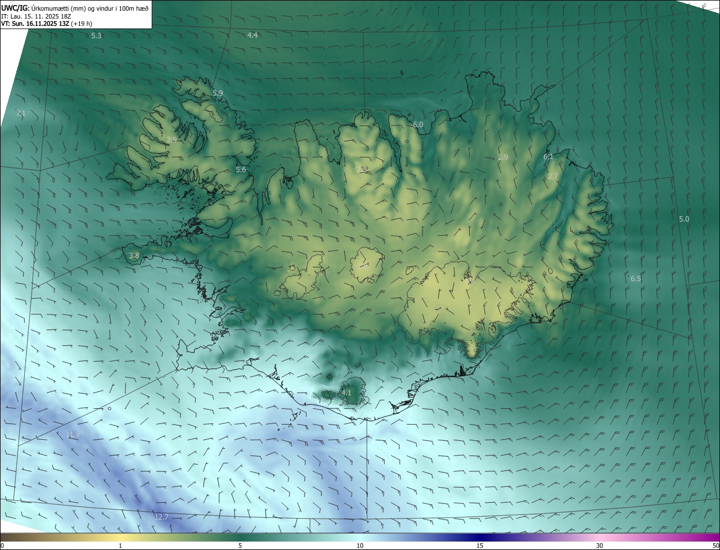The image size is (720, 550).
Task: Select the 6.0 value label on the north coast
Action: 418,125
